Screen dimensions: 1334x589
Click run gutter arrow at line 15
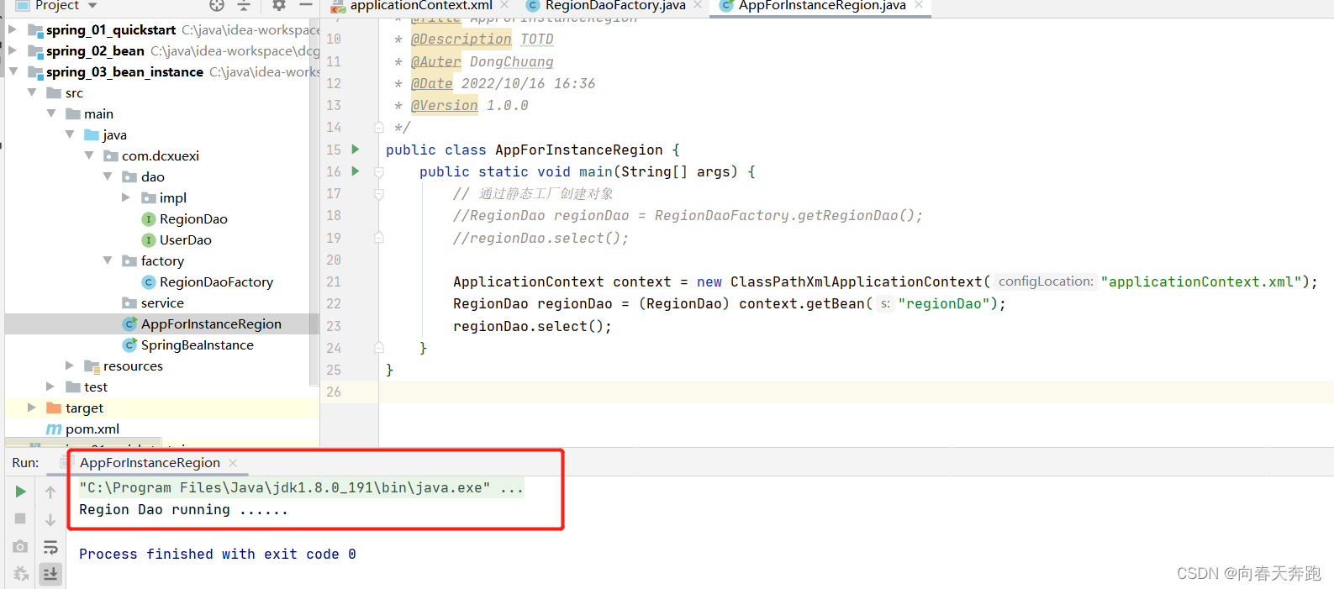point(356,150)
